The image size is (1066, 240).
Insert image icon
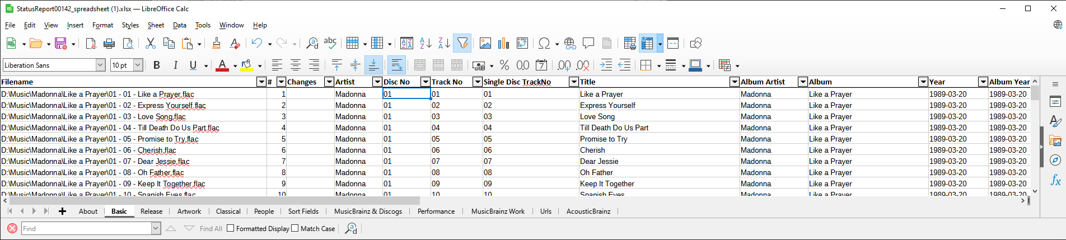click(x=485, y=43)
